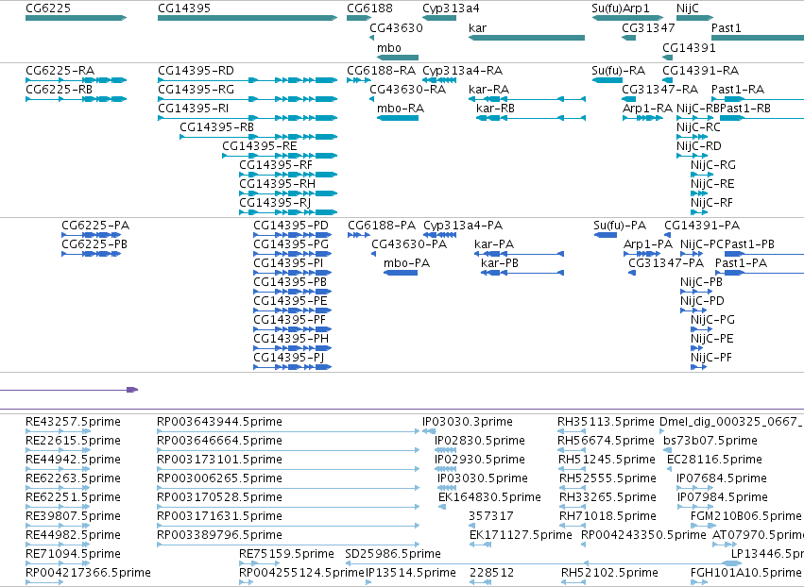Click the CG43630-RA transcript label
This screenshot has width=804, height=587.
click(x=407, y=90)
